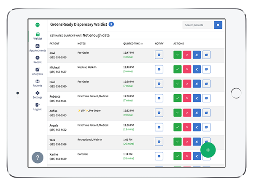The width and height of the screenshot is (253, 186).
Task: Click Logout in the sidebar
Action: tap(38, 107)
